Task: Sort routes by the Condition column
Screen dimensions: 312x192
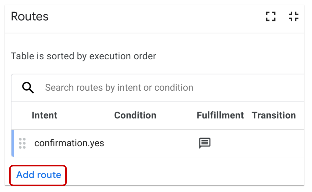Action: (135, 115)
